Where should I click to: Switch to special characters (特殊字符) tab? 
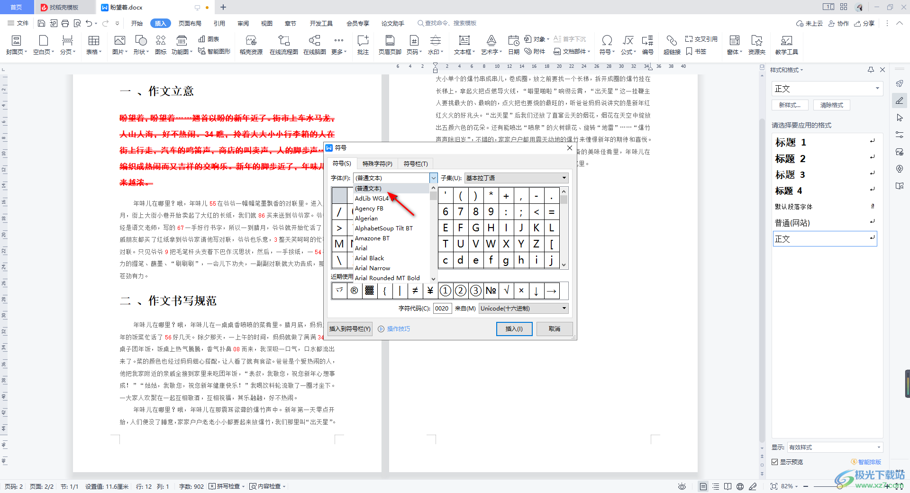(377, 164)
